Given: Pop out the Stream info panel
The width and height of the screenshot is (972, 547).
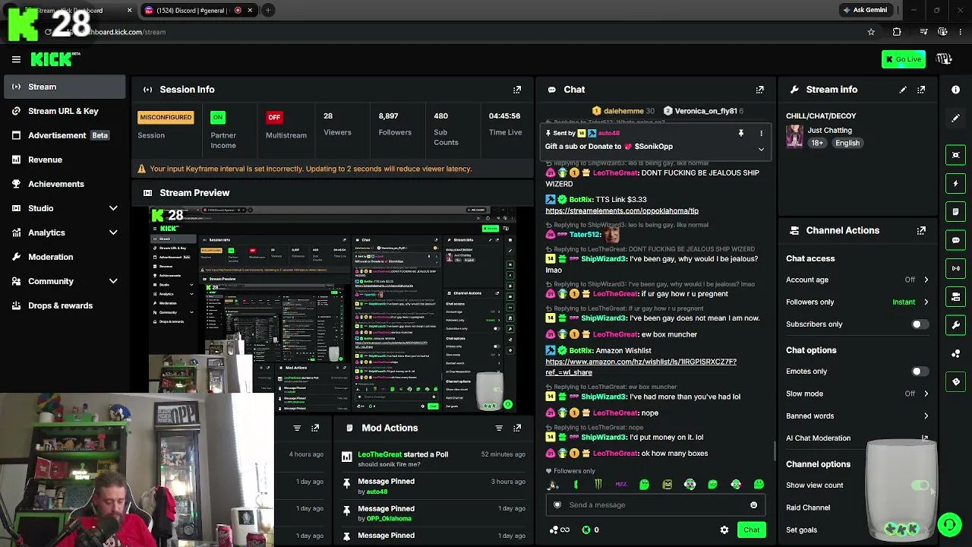Looking at the screenshot, I should [x=921, y=90].
